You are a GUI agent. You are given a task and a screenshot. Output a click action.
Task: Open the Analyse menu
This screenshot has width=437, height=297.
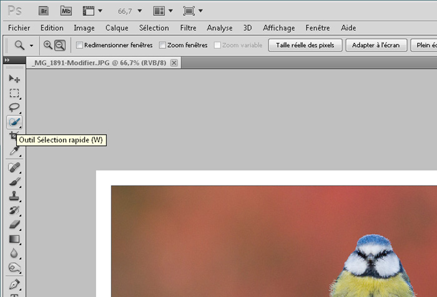(x=220, y=28)
